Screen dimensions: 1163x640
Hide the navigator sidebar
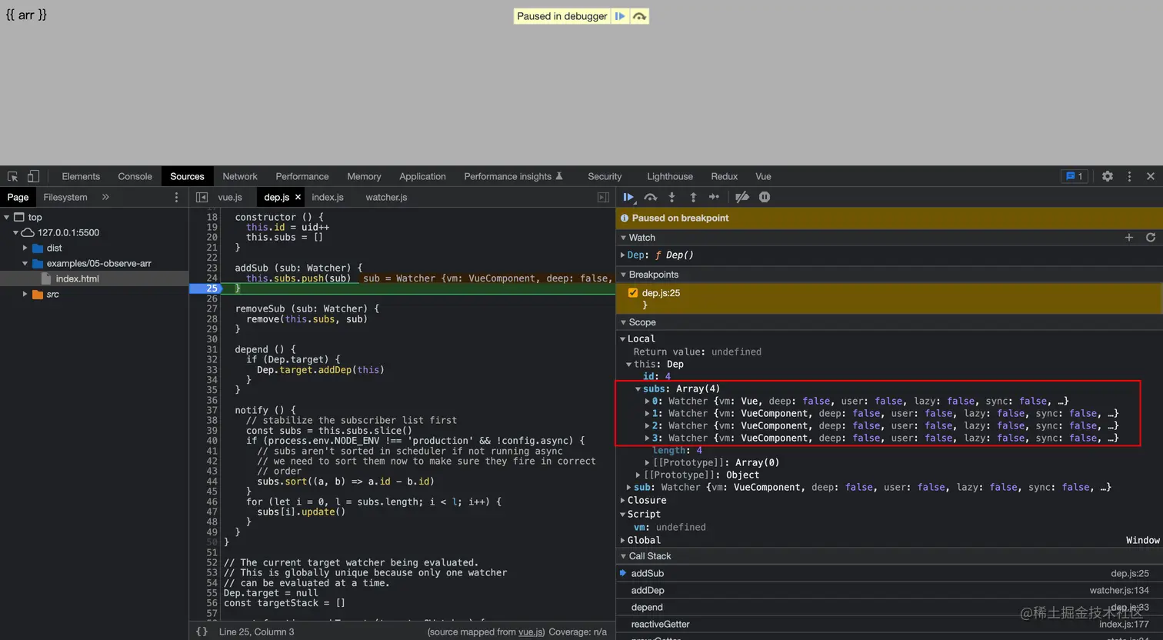pyautogui.click(x=202, y=198)
